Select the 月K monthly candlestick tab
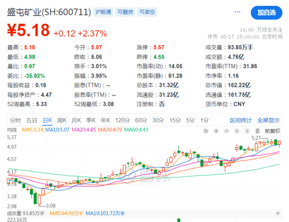Image resolution: width=289 pixels, height=222 pixels. 76,120
